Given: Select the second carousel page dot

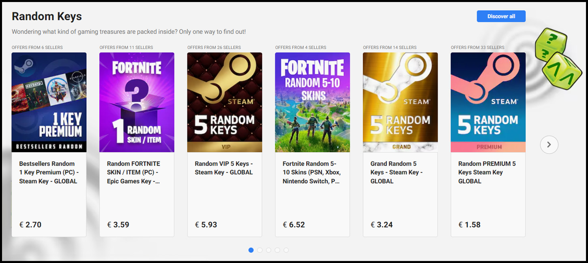Looking at the screenshot, I should coord(260,250).
